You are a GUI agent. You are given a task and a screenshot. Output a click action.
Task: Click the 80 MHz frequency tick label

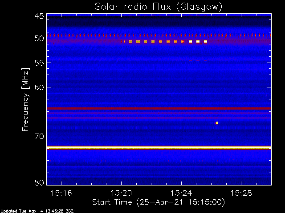39,182
